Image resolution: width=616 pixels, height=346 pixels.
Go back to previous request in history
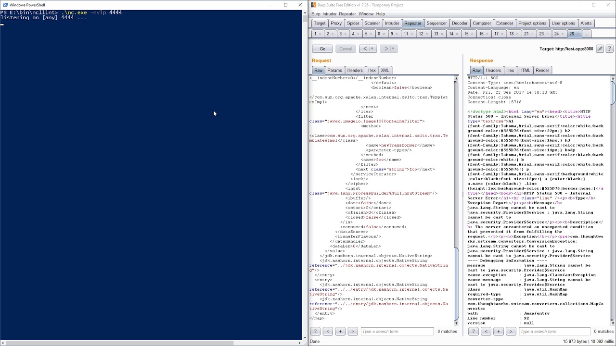(365, 49)
